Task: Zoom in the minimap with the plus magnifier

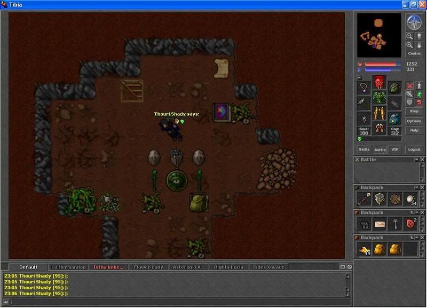Action: [x=409, y=45]
